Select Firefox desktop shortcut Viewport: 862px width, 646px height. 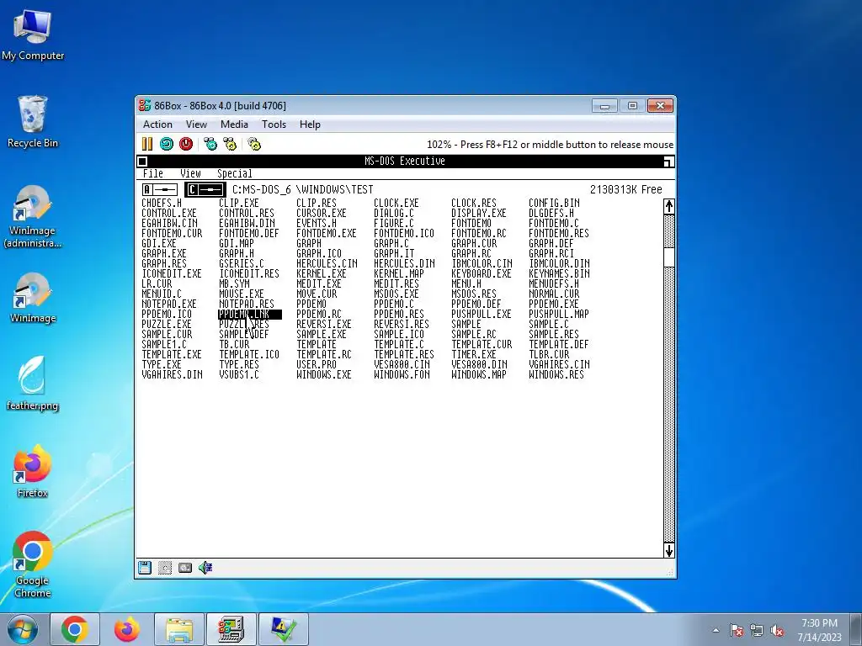click(33, 471)
